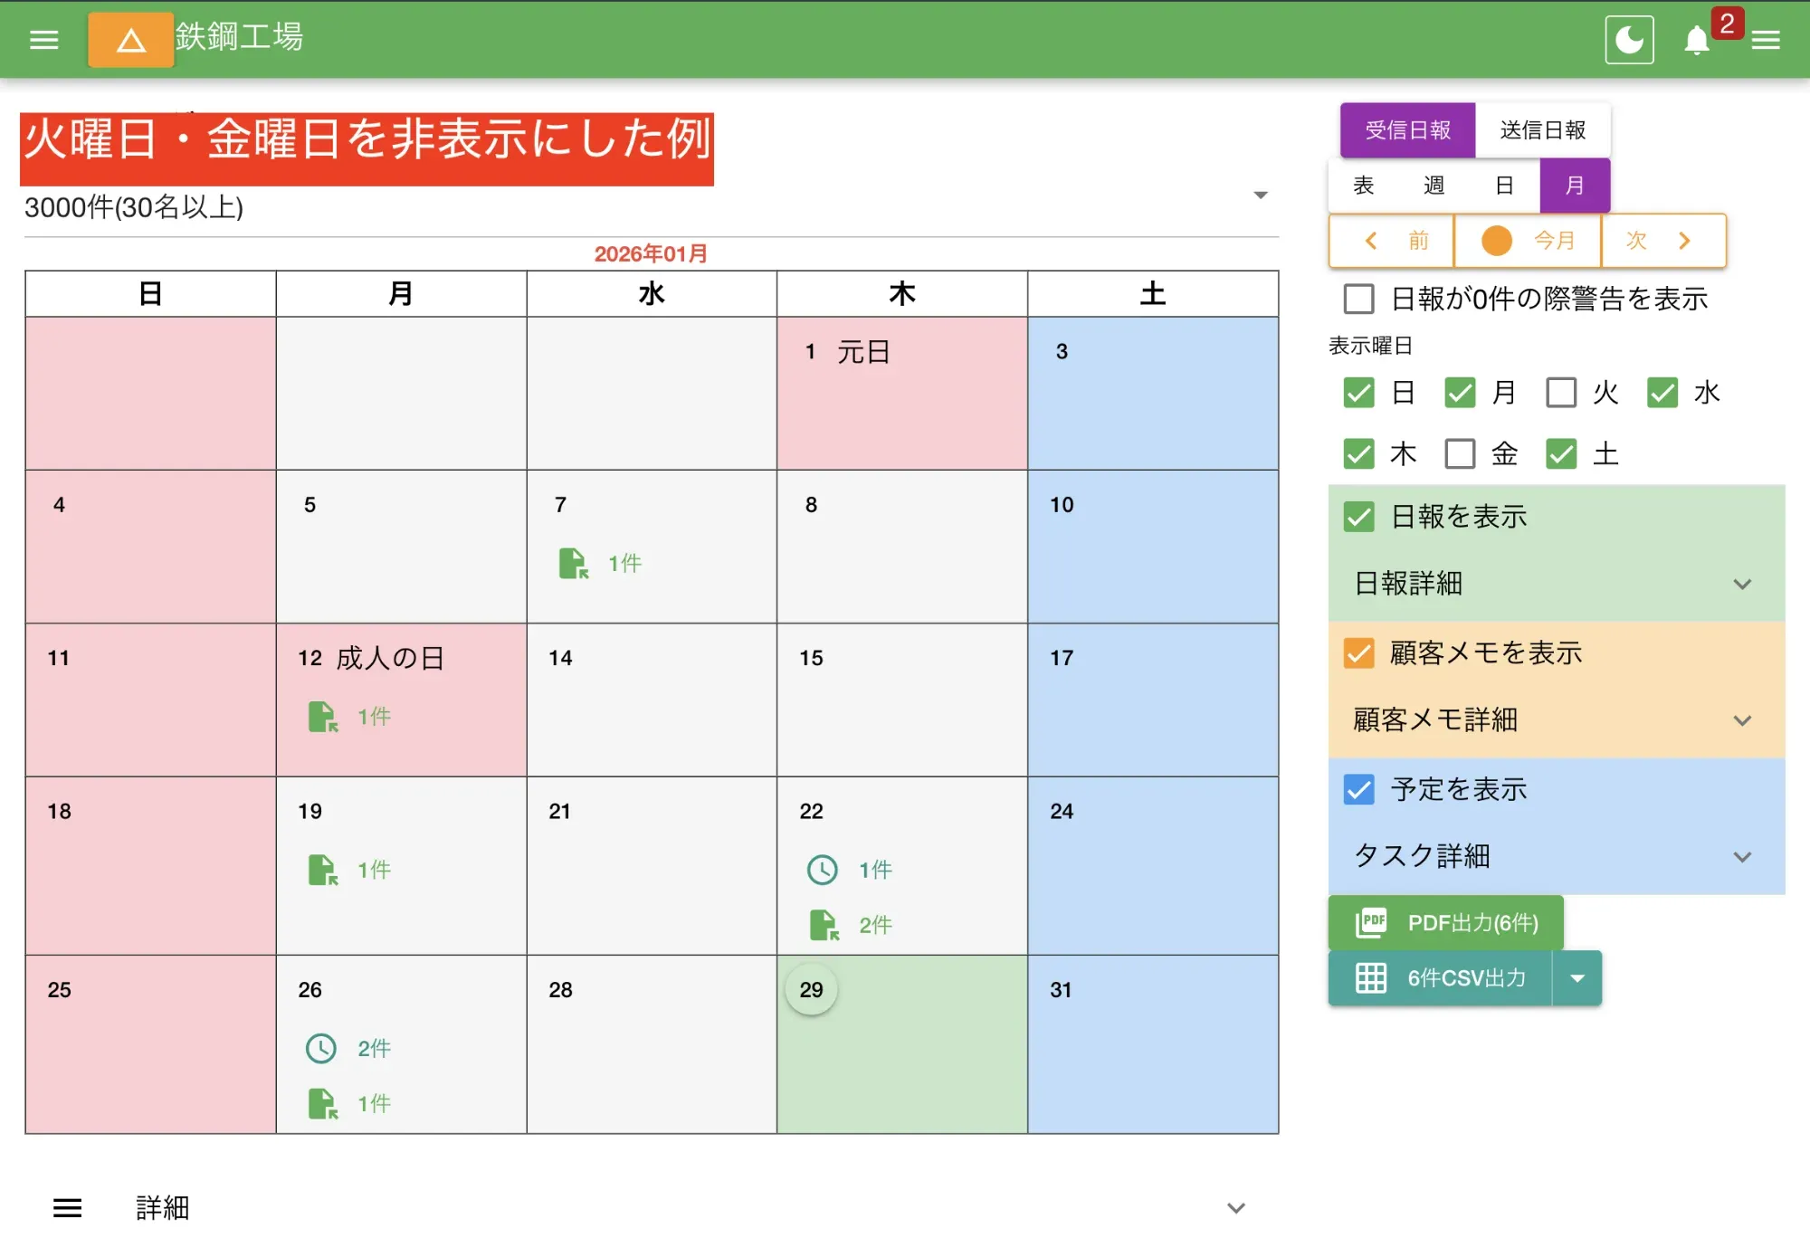
Task: Select the 週 view tab
Action: point(1434,186)
